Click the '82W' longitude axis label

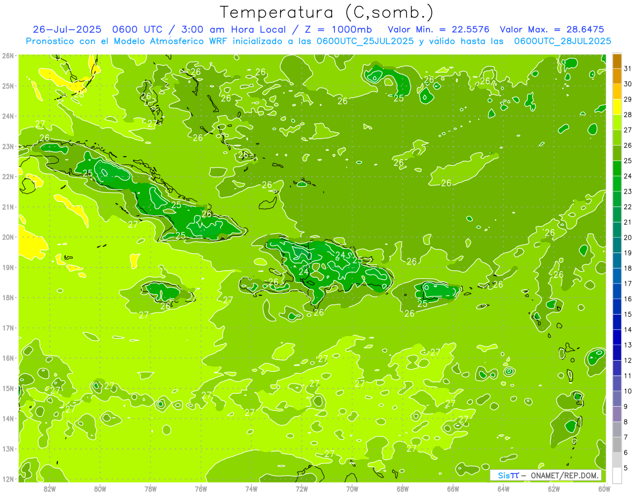(50, 489)
